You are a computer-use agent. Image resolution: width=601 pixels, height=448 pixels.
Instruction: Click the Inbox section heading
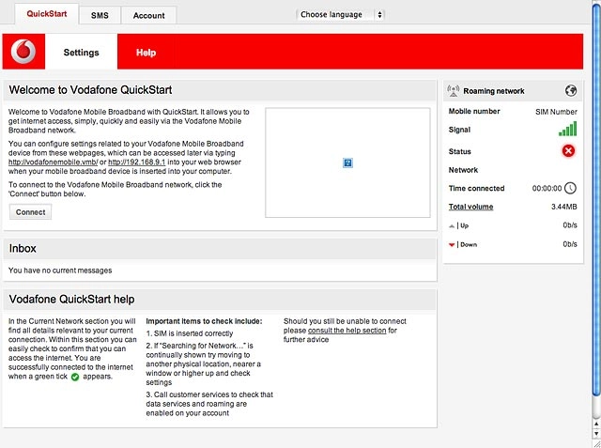[23, 248]
